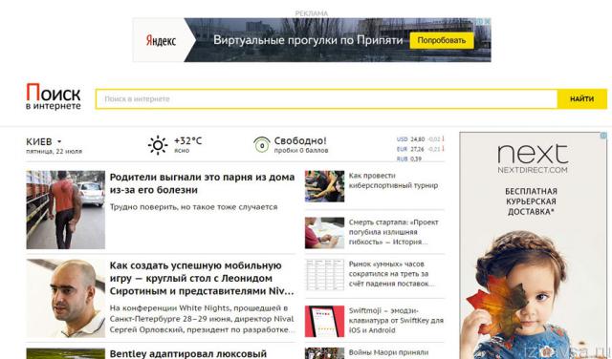Open article Как создать успешную мобильную игру

click(x=202, y=278)
